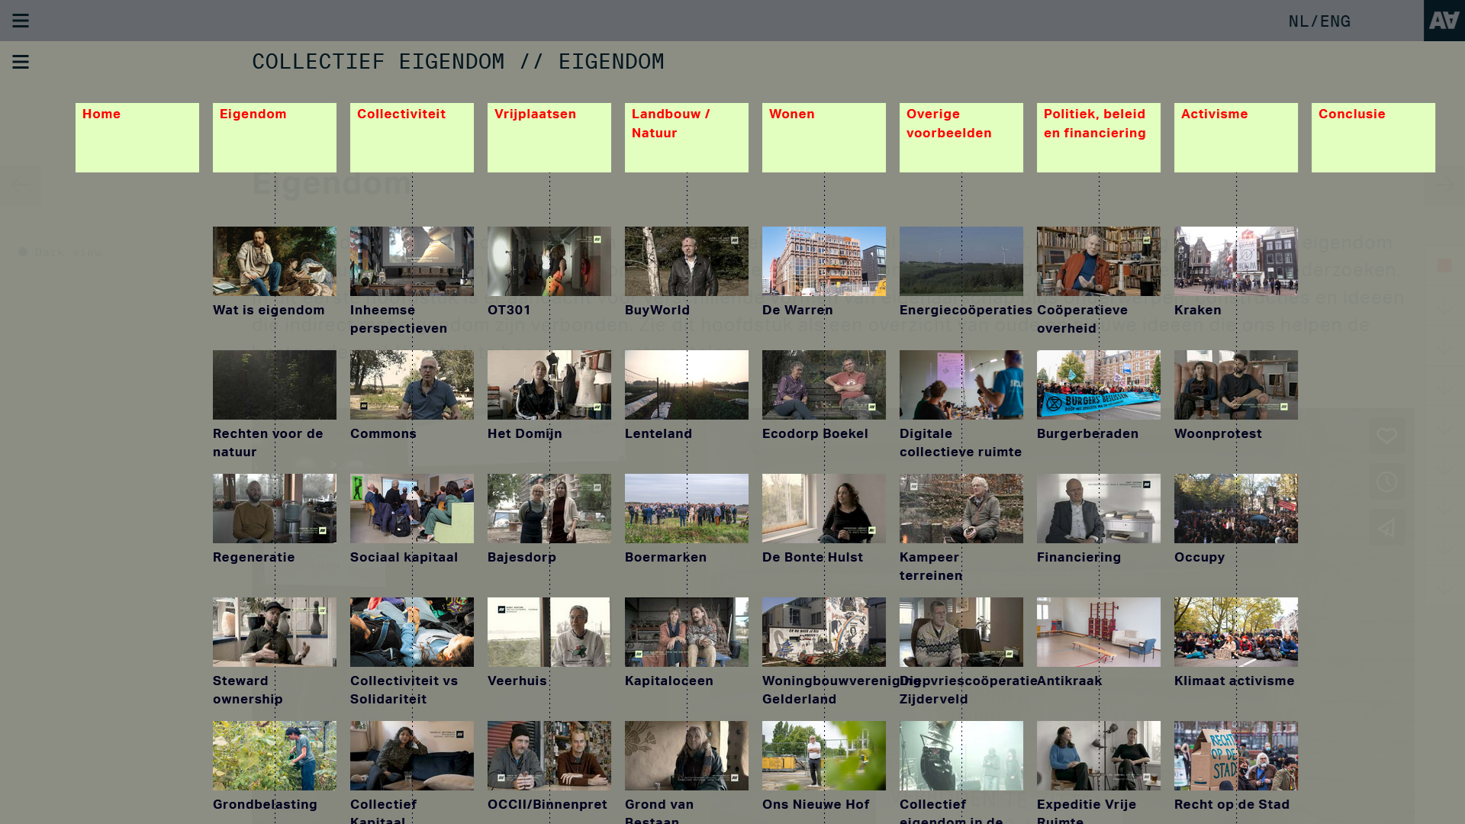Open the Wat is eigendom thumbnail
Screen dimensions: 1465x824
click(275, 261)
